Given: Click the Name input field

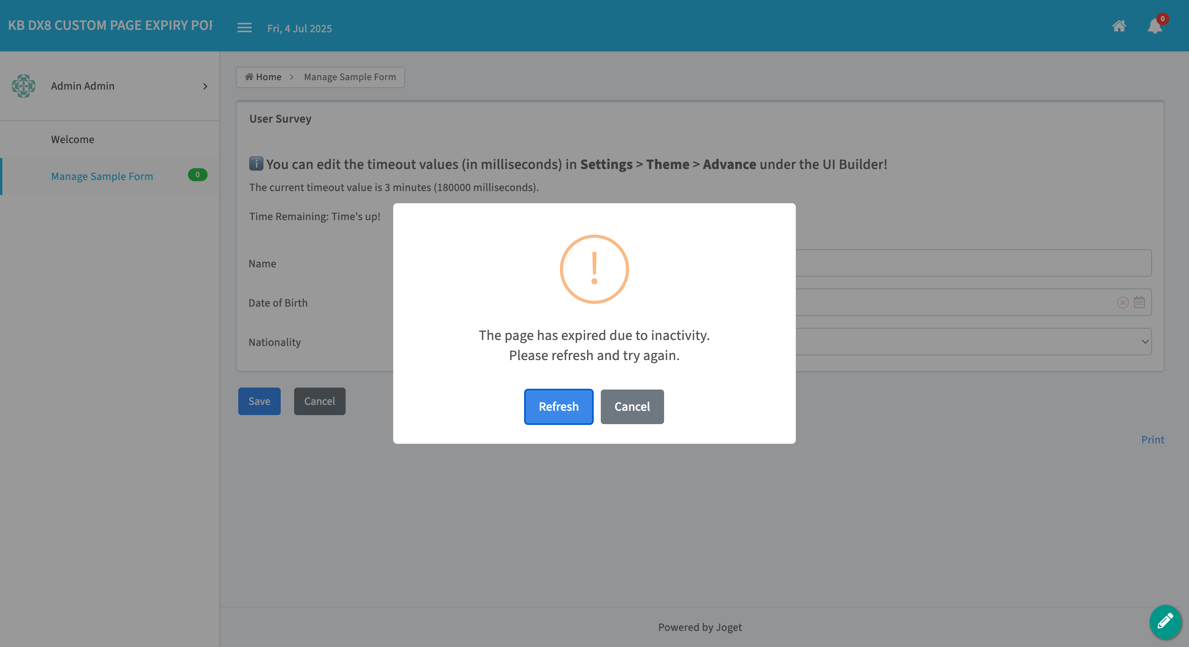Looking at the screenshot, I should pyautogui.click(x=974, y=263).
